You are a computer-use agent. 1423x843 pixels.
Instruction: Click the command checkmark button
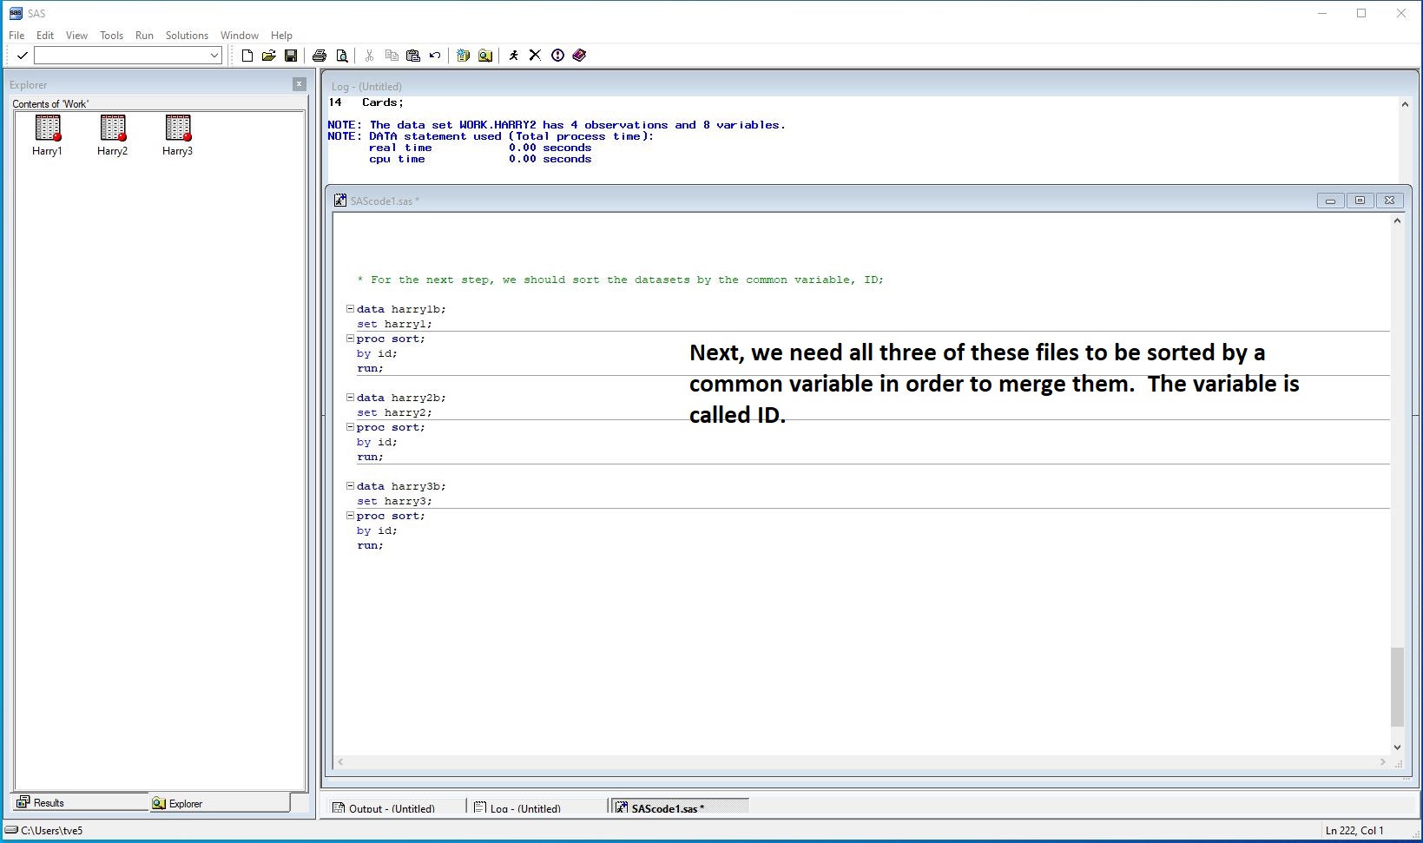pos(23,56)
